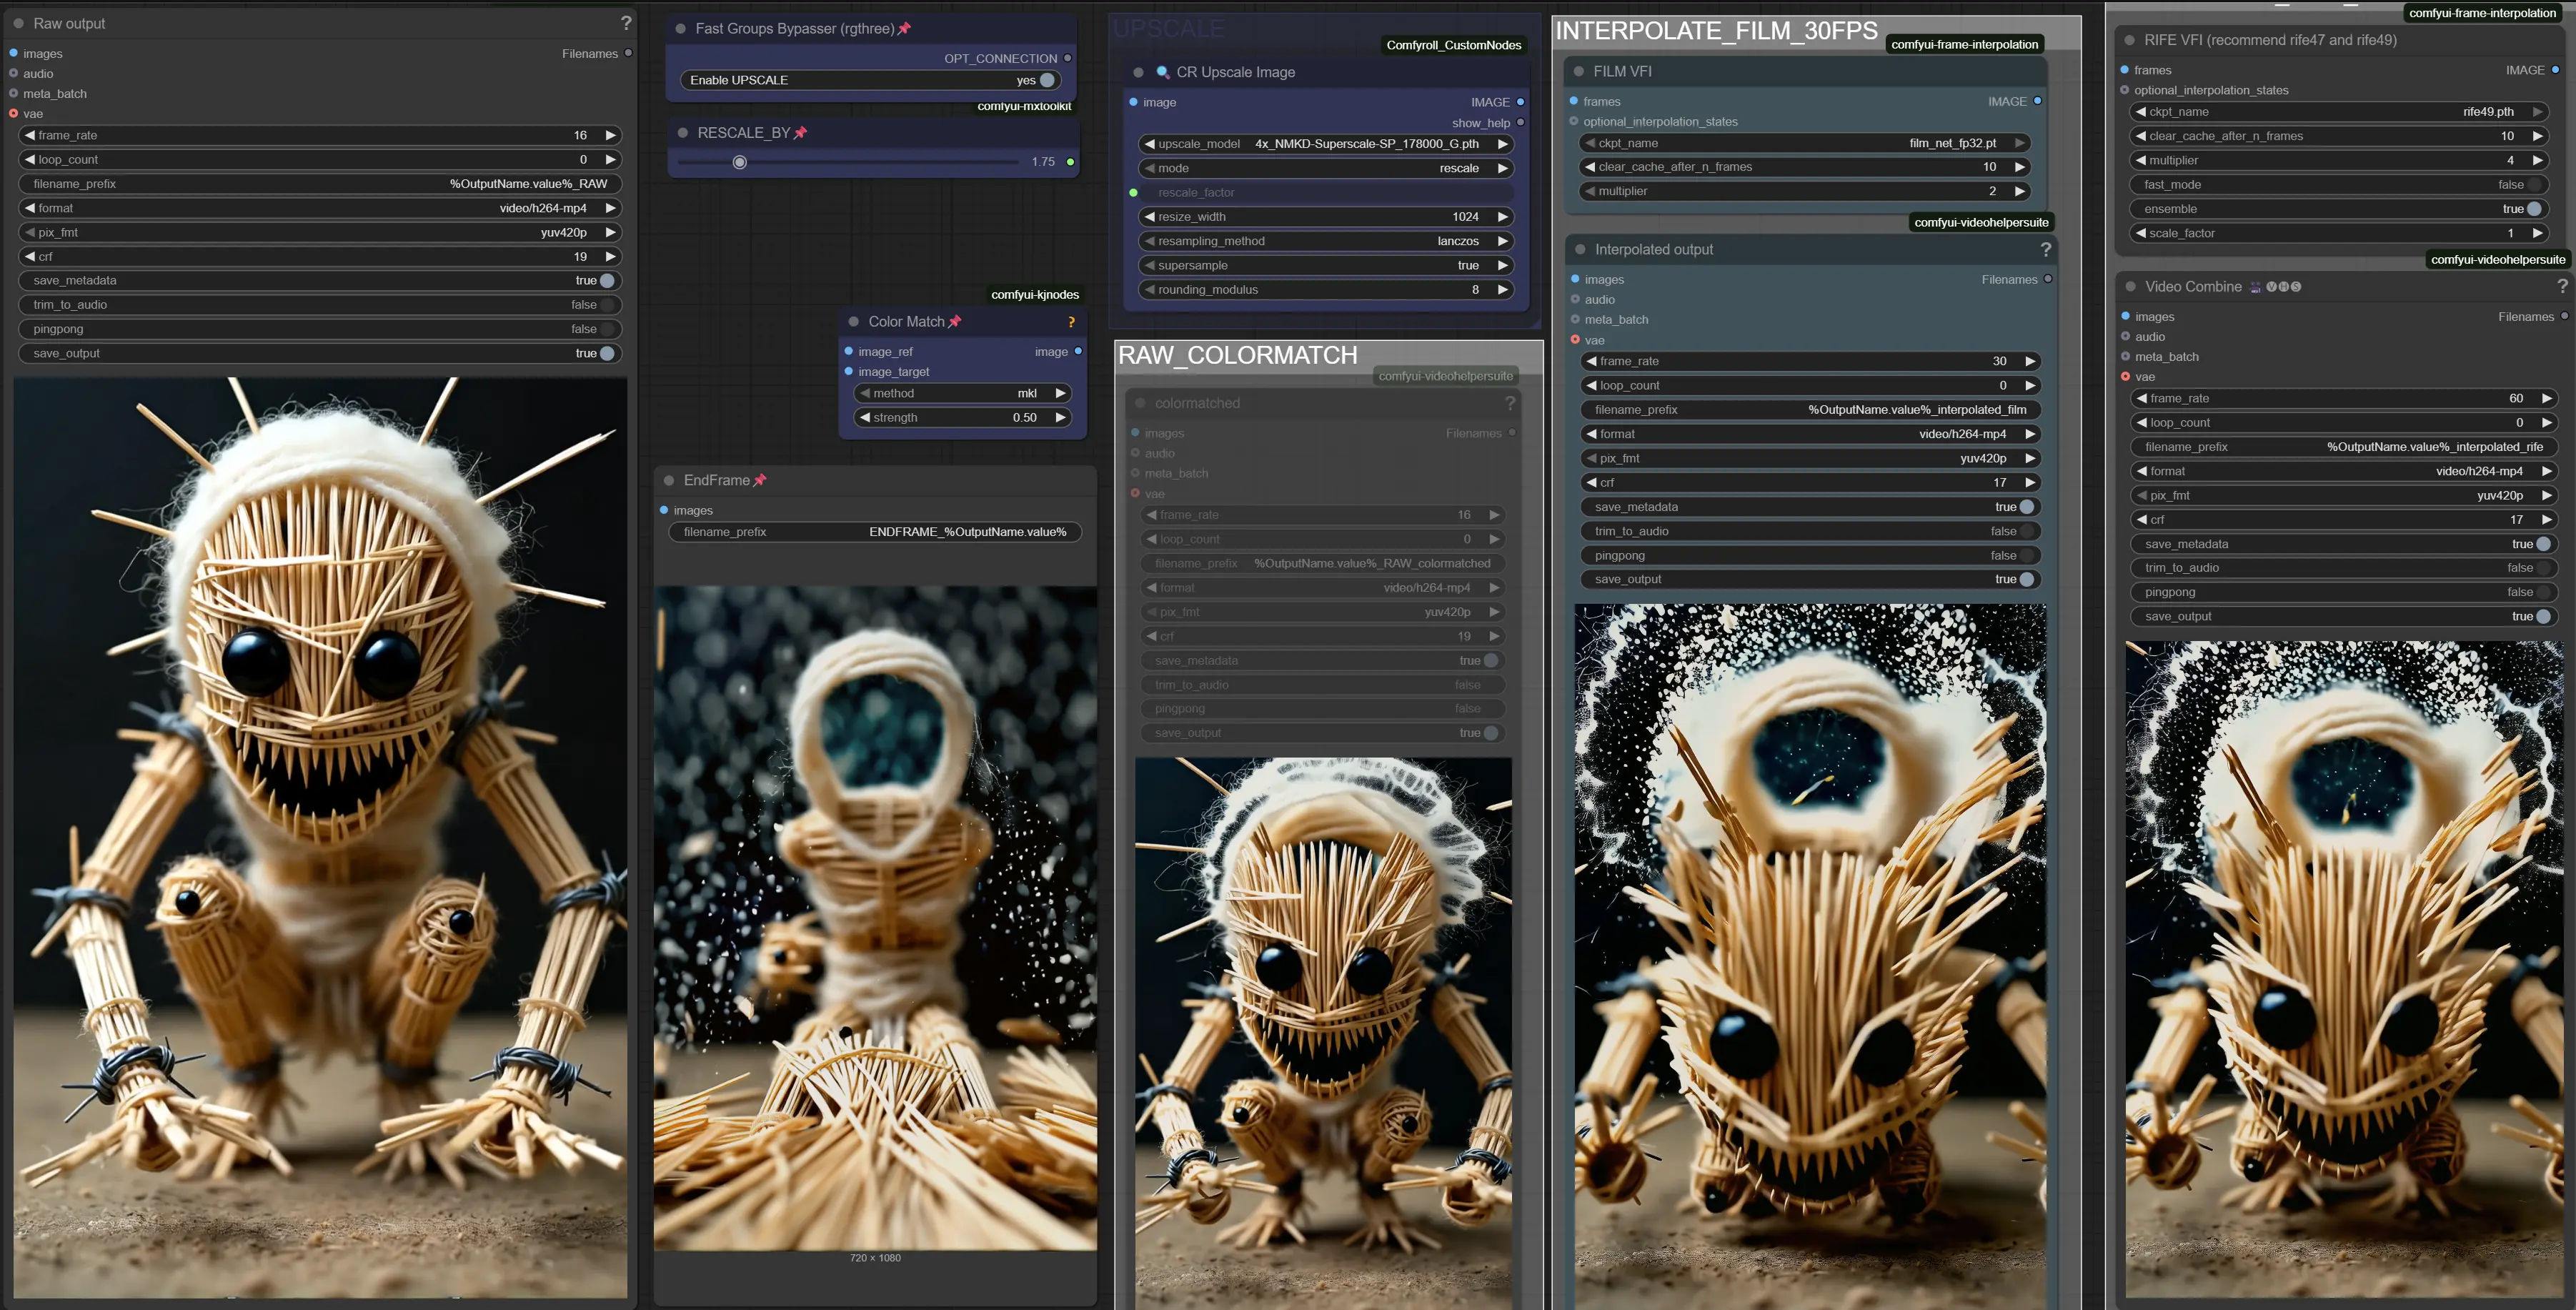Screen dimensions: 2576x1310
Task: Toggle Enable UPSCALE switch
Action: pos(1046,80)
